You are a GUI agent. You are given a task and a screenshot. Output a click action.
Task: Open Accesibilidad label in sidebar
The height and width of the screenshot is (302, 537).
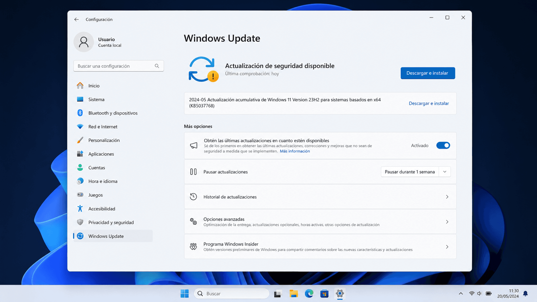pos(102,209)
